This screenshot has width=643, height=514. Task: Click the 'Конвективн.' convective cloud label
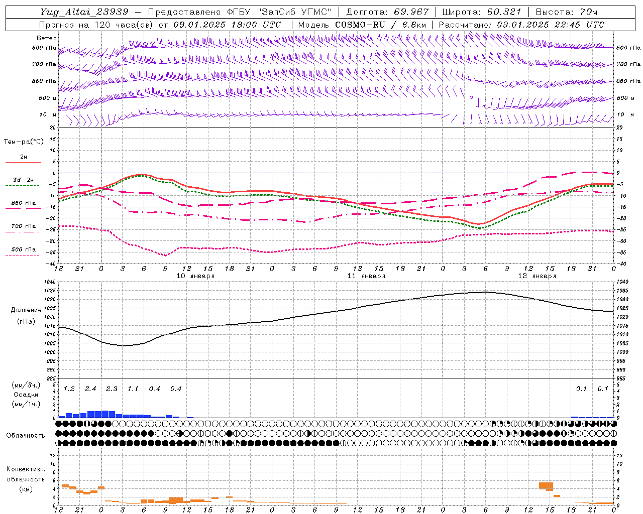click(x=26, y=469)
